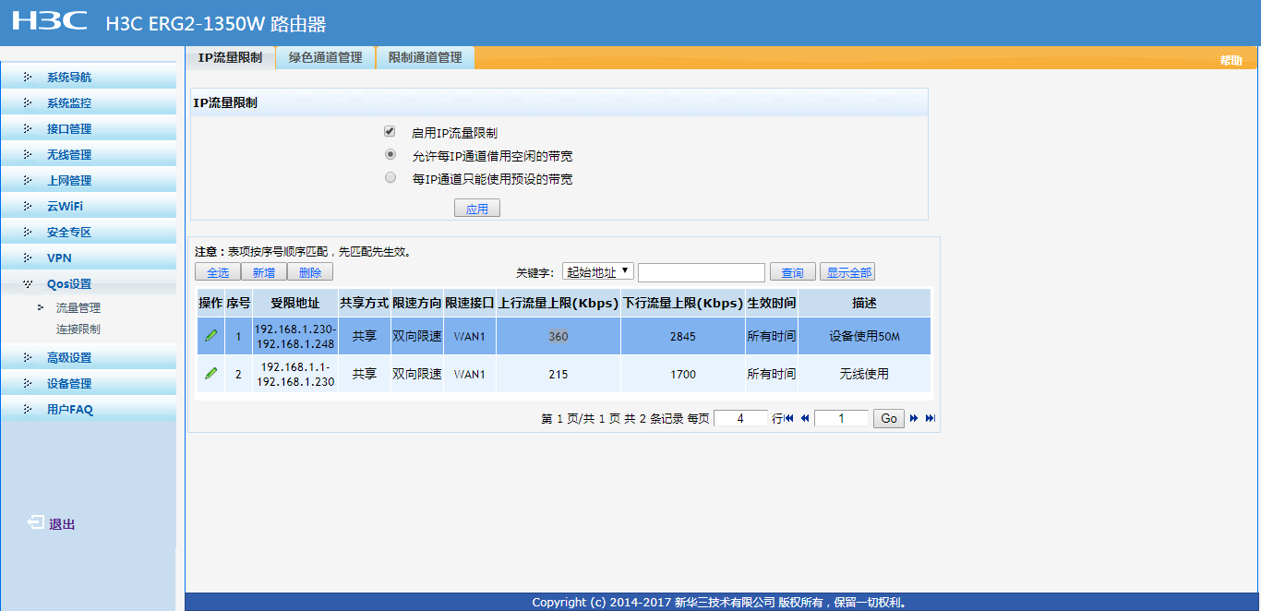Open the 用户FAQ menu
Viewport: 1261px width, 611px height.
click(89, 409)
